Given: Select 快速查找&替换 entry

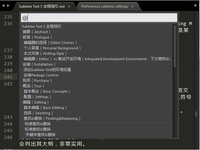Looking at the screenshot, I should click(96, 124).
